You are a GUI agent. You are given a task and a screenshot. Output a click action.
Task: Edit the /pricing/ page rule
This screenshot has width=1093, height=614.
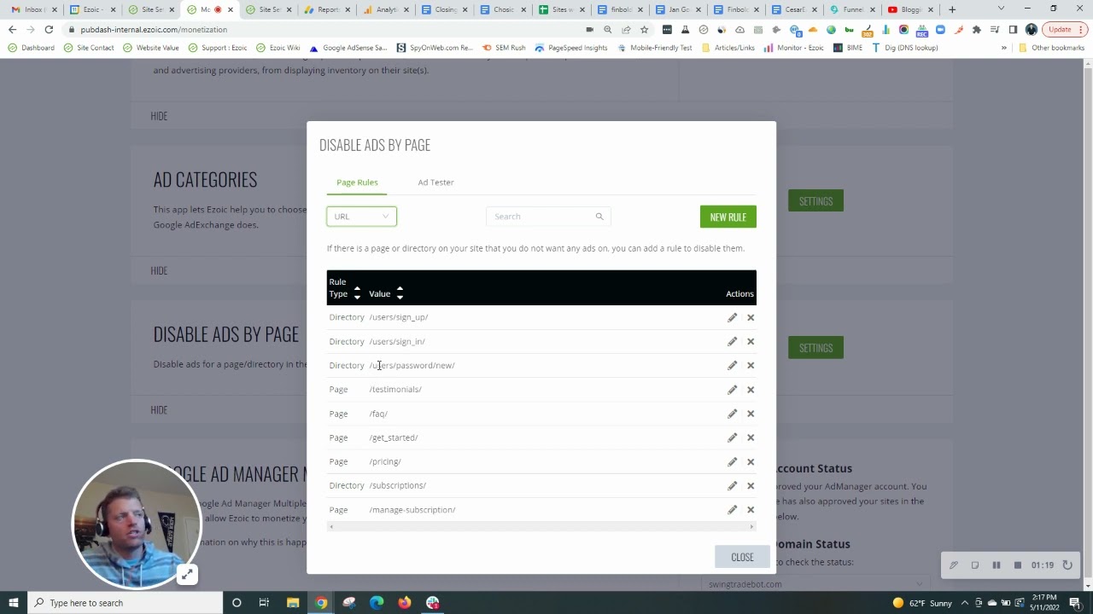click(x=732, y=461)
